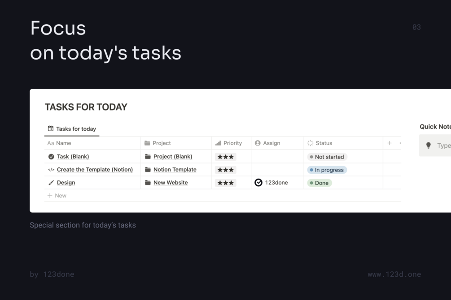This screenshot has height=300, width=451.
Task: Click the 123done avatar icon in Assign column
Action: coord(258,183)
